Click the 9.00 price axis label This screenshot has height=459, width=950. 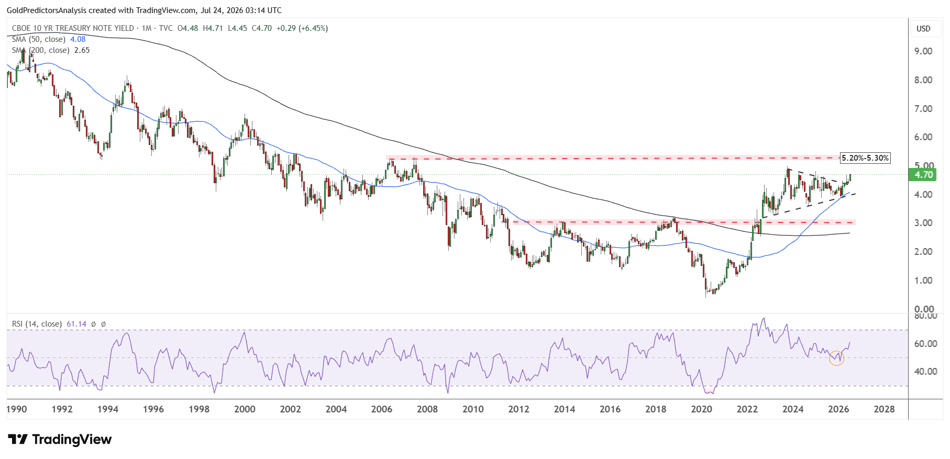[923, 51]
